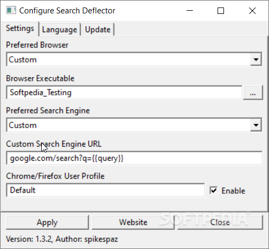Maximize the Configure Search Deflector window

click(x=221, y=11)
